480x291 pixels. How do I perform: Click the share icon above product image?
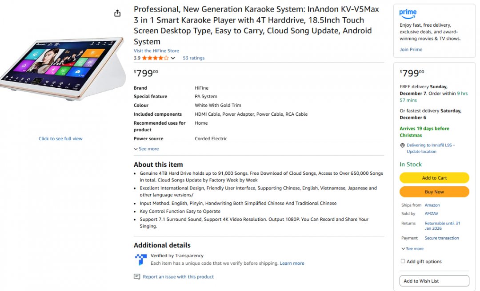pyautogui.click(x=117, y=13)
